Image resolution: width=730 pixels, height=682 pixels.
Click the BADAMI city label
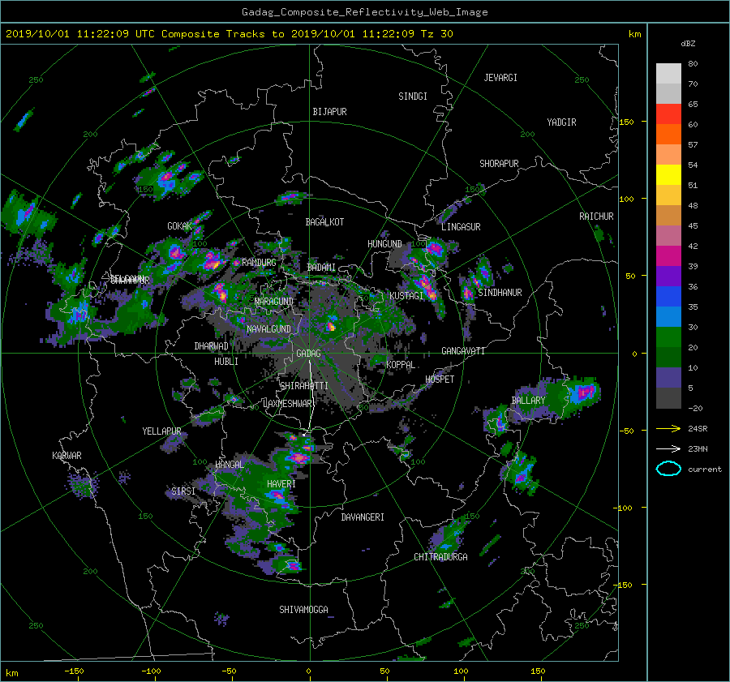[321, 268]
